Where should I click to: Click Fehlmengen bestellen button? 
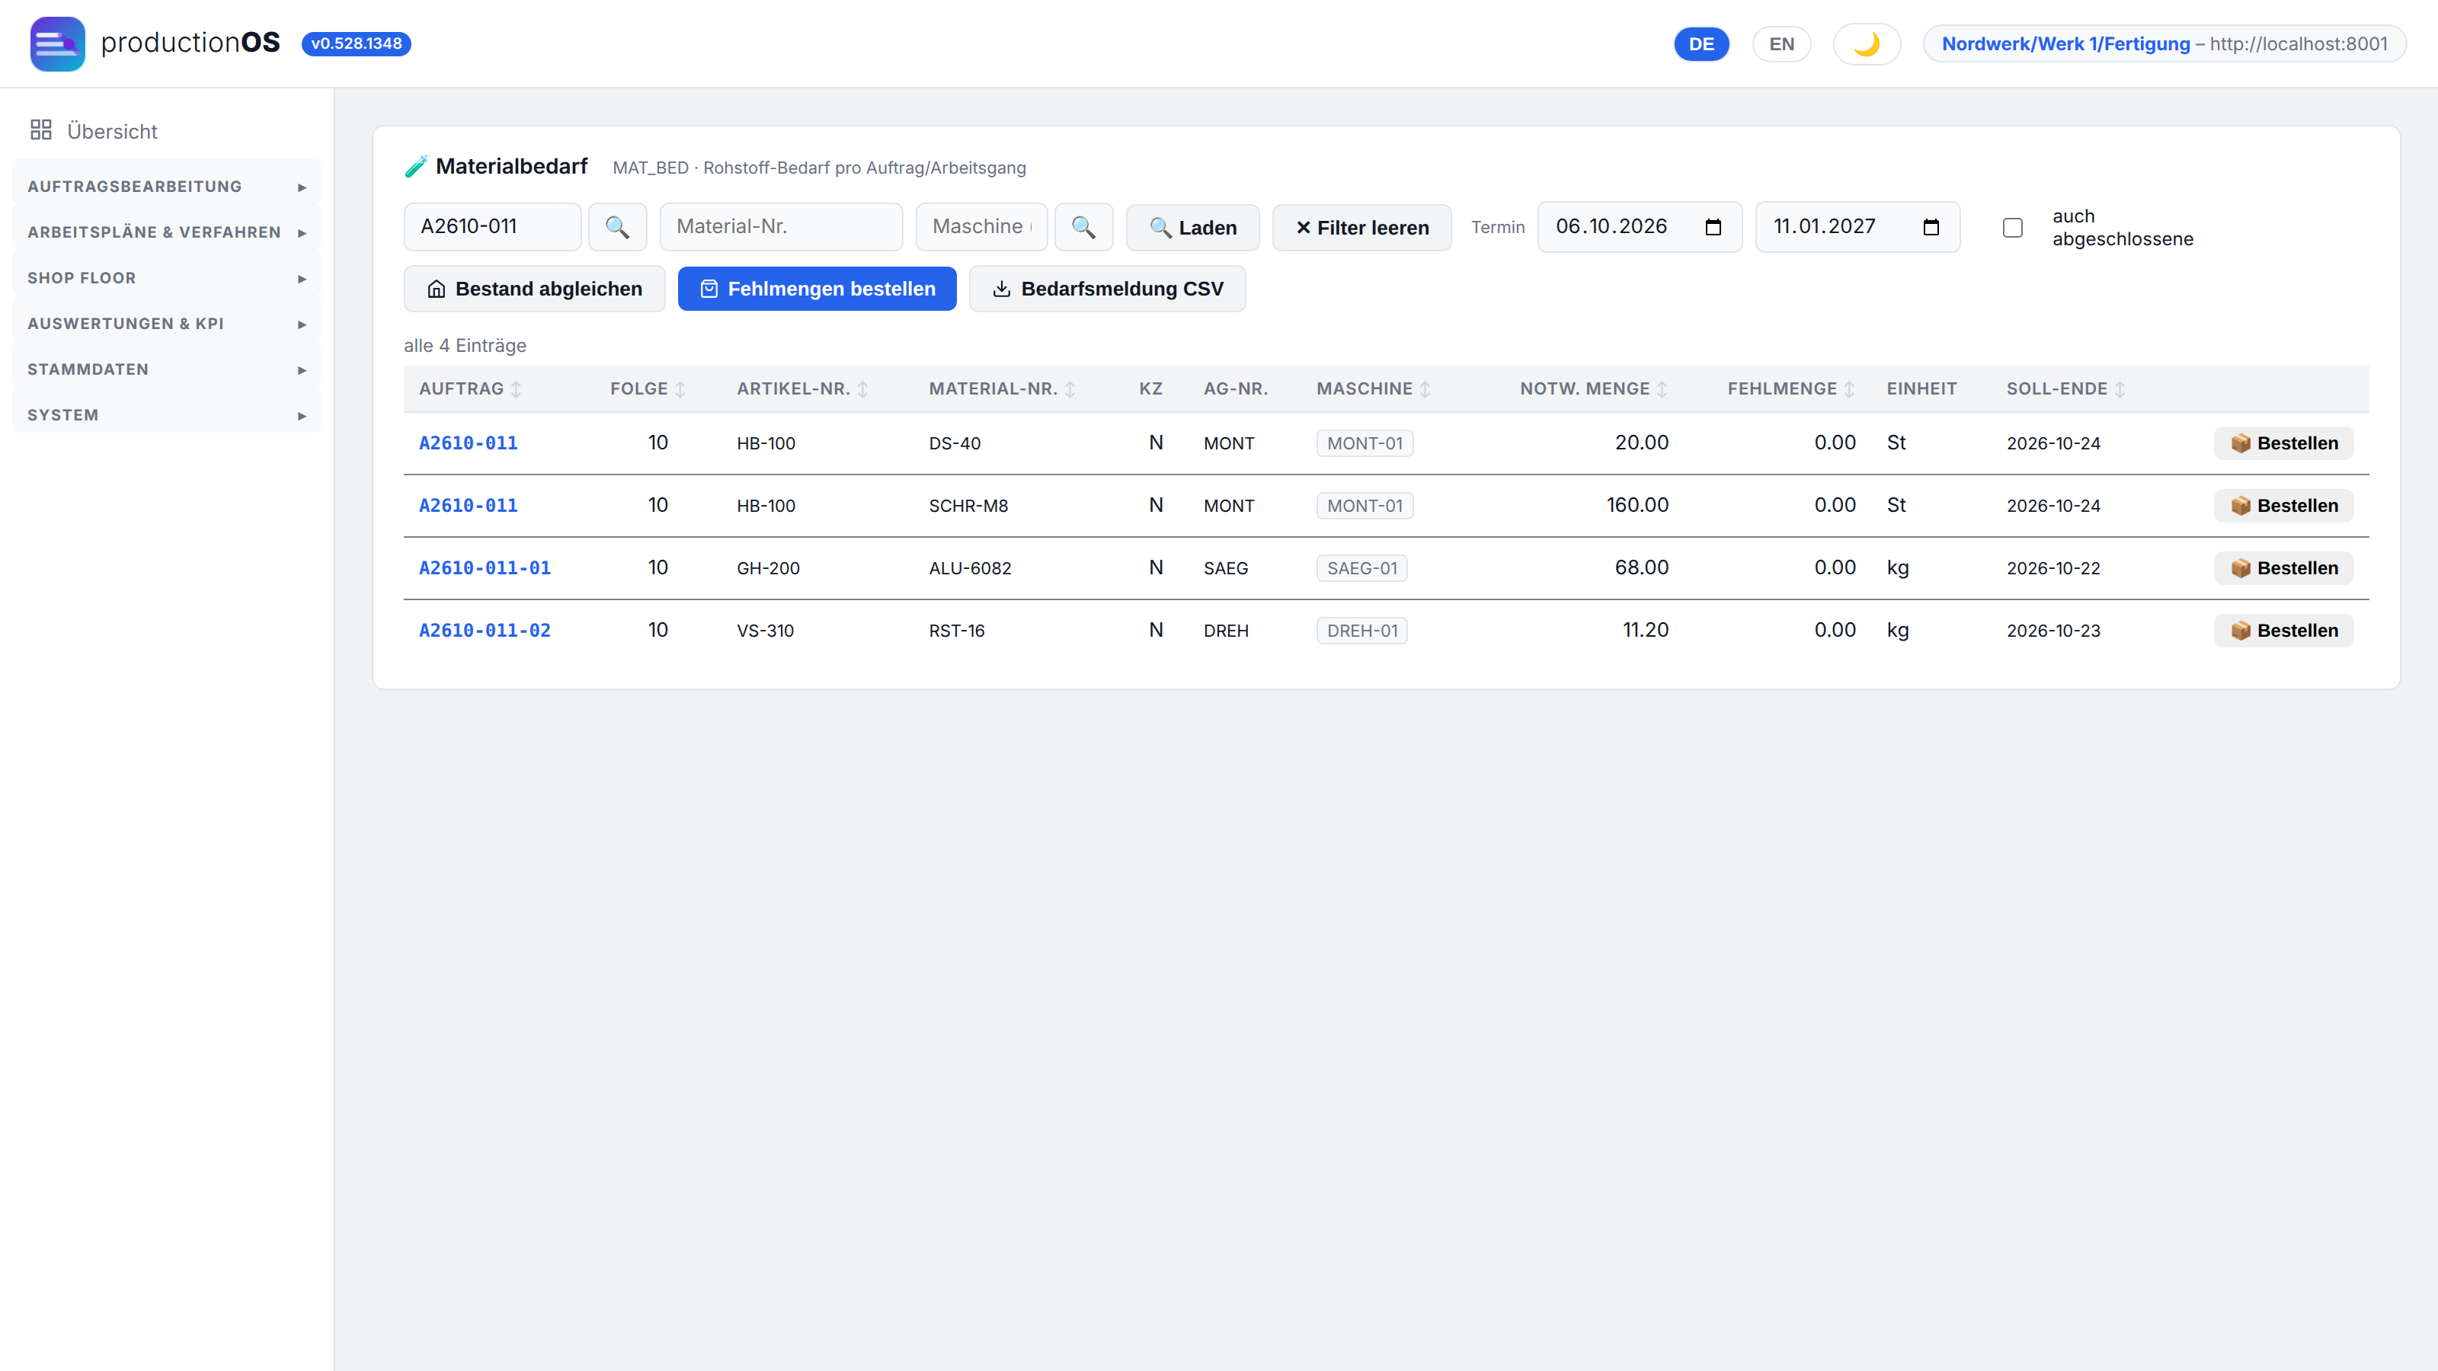pyautogui.click(x=817, y=289)
